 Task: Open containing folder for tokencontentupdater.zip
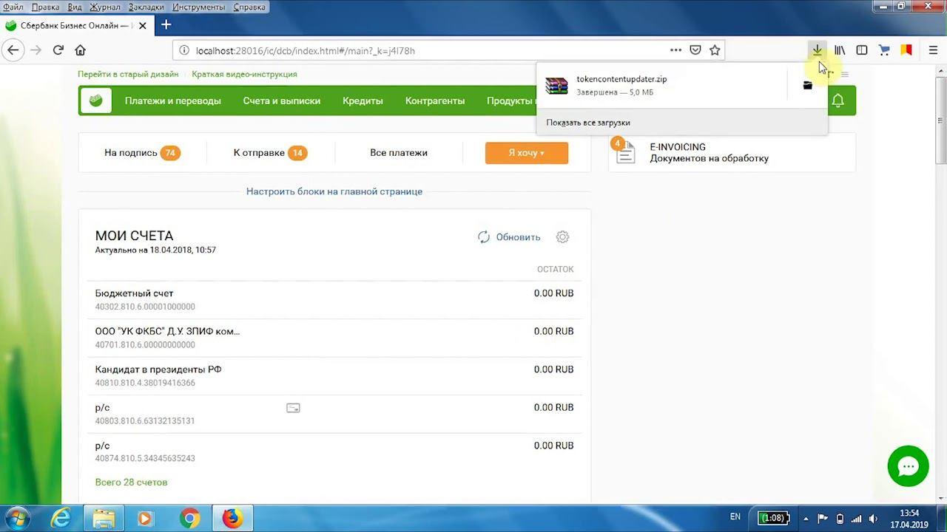pos(807,85)
